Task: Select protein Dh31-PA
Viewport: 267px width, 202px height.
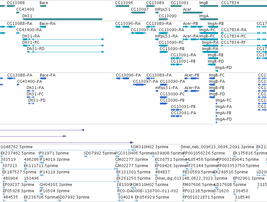Action: [30, 91]
